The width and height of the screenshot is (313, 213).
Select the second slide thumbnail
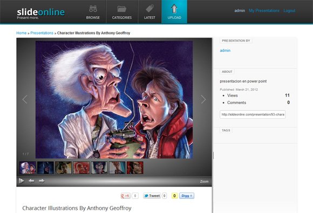(x=45, y=168)
